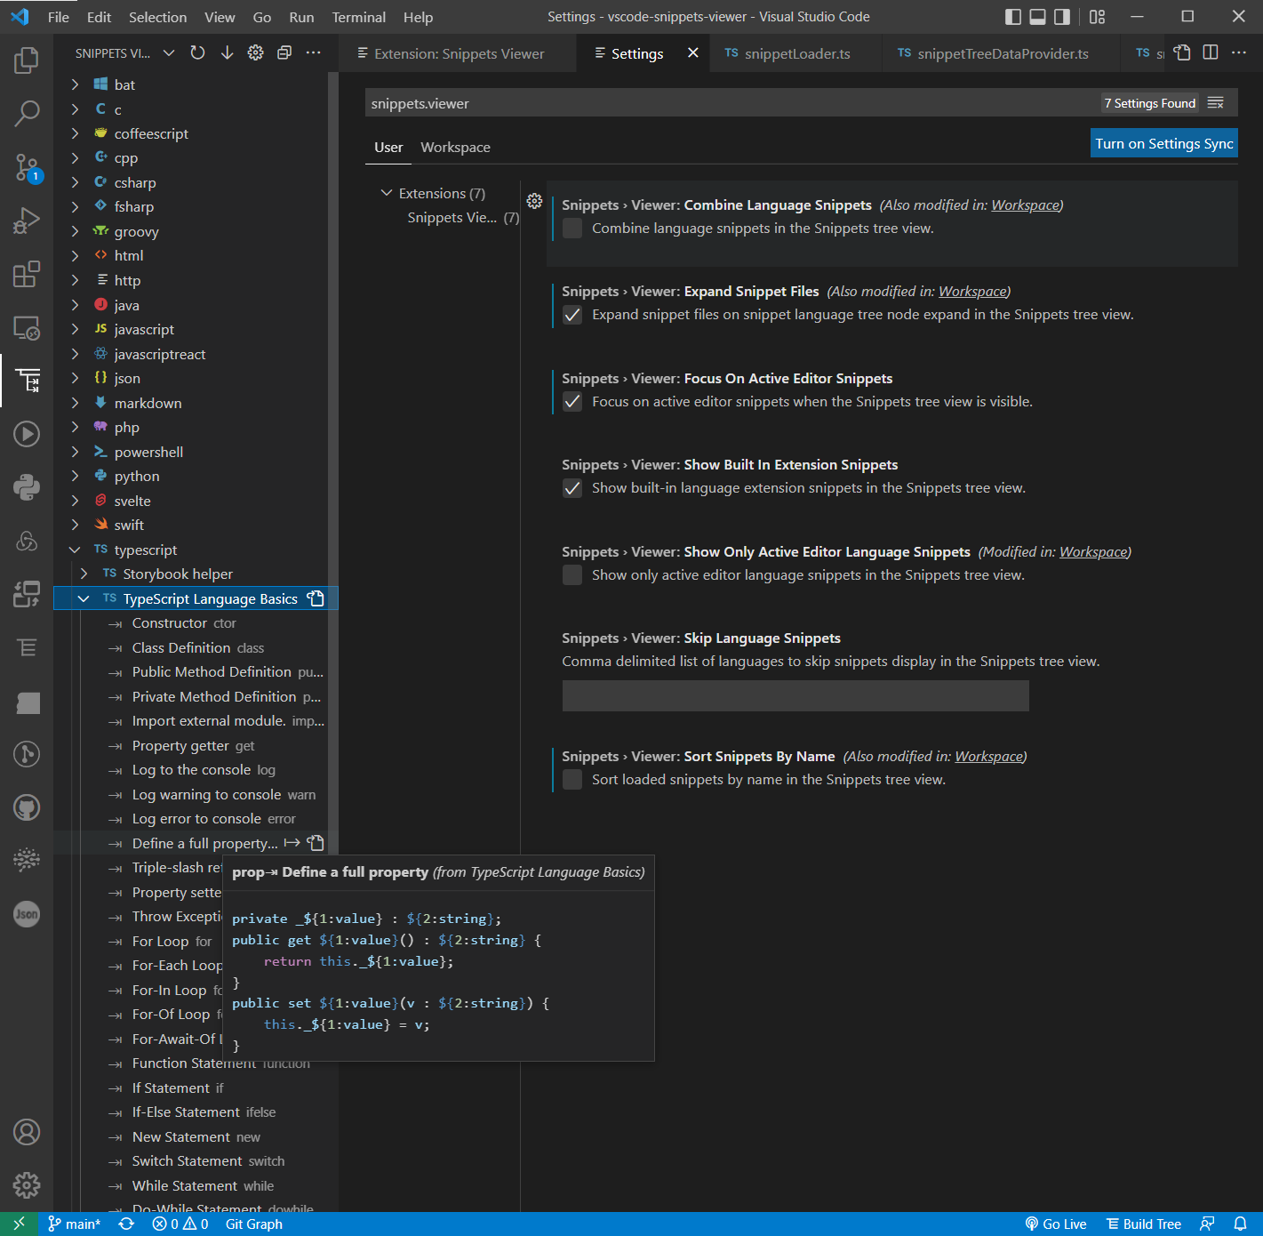The height and width of the screenshot is (1236, 1263).
Task: Collapse Extensions (7) settings group
Action: [387, 193]
